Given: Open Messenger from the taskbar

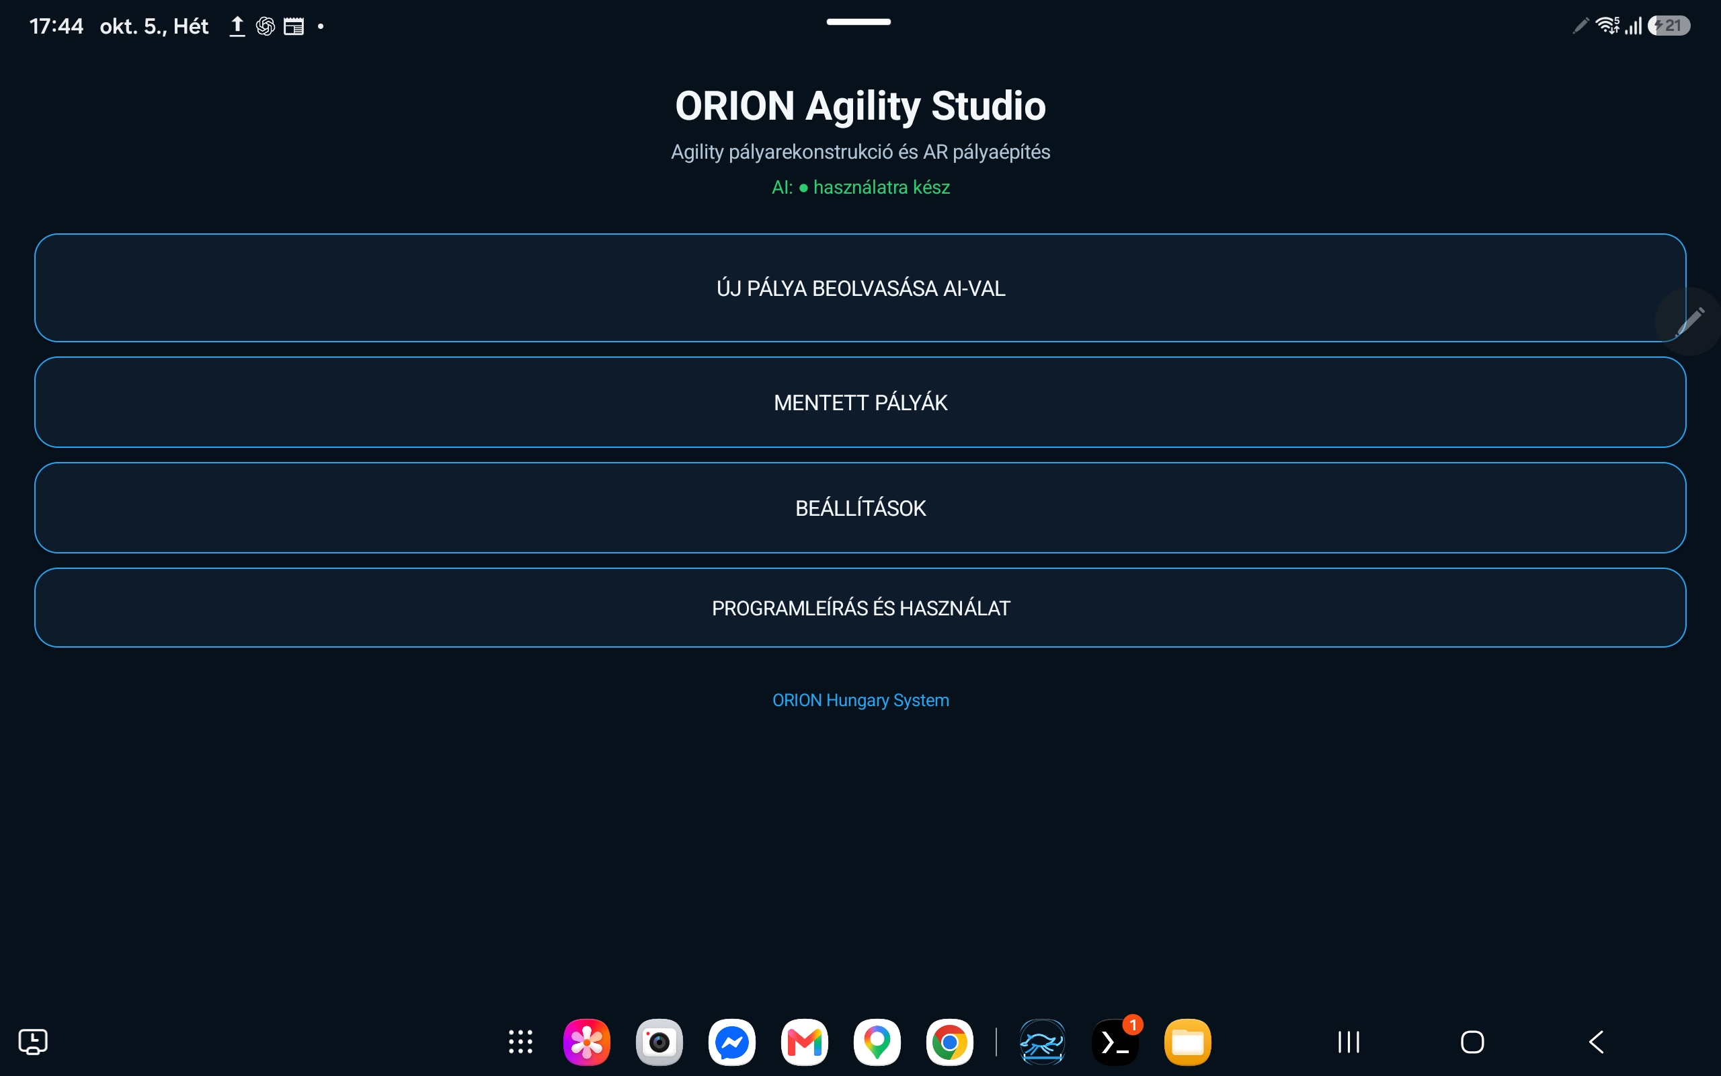Looking at the screenshot, I should (732, 1042).
